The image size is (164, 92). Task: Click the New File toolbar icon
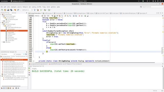2,10
